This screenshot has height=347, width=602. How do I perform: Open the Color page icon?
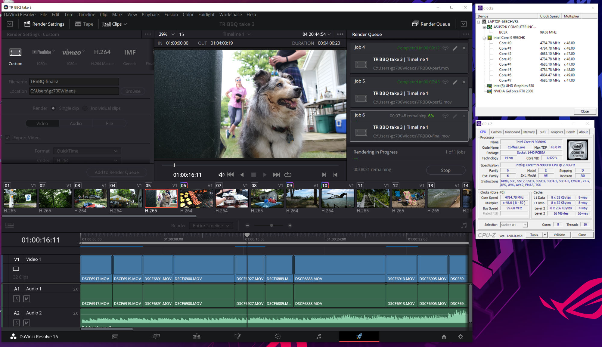[278, 336]
